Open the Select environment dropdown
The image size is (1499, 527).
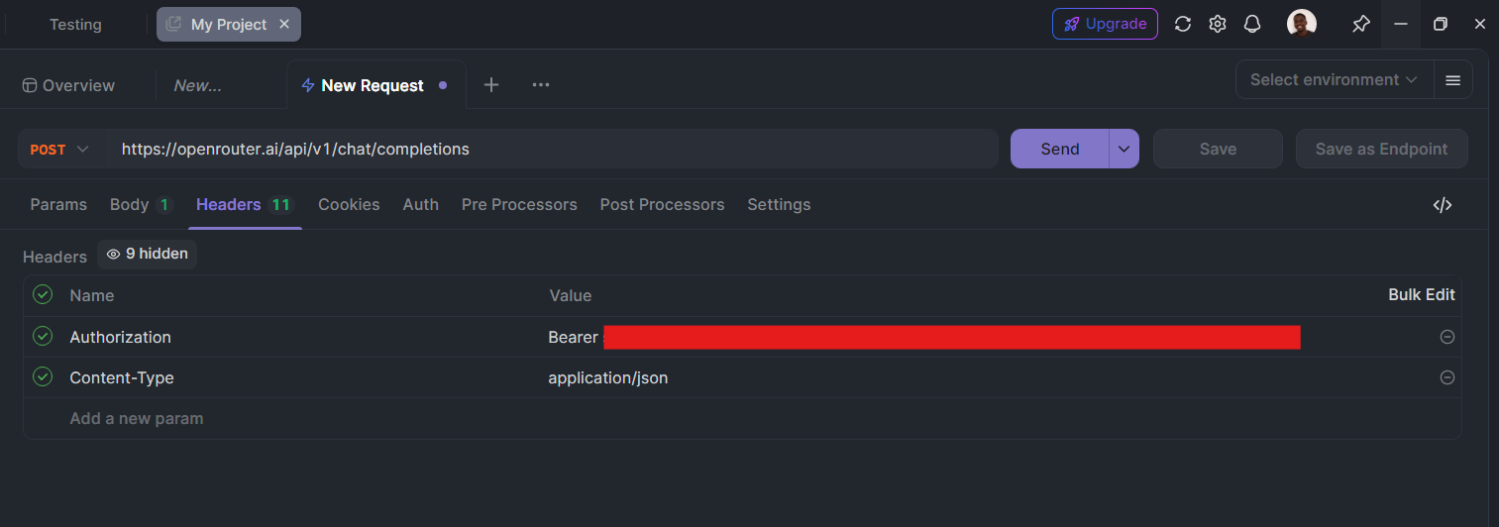(1335, 79)
